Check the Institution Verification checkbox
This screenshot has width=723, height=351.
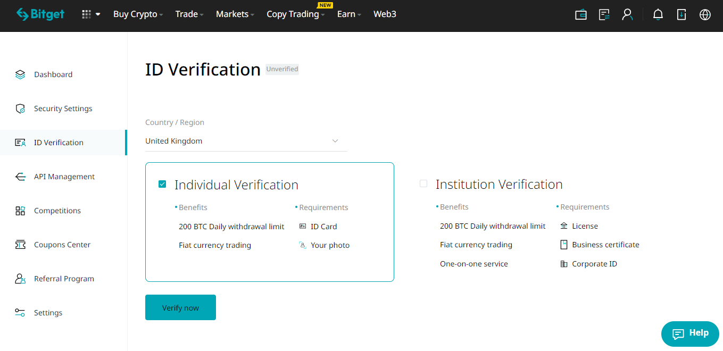423,183
